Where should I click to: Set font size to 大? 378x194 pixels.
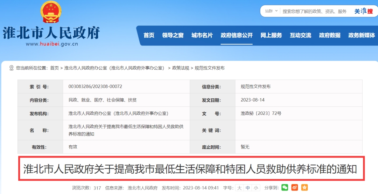click(x=239, y=188)
